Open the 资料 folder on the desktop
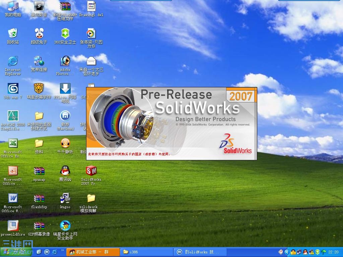Screen dimensions: 343x257 pos(39,146)
